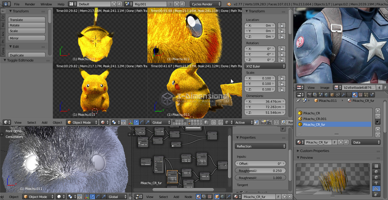Collapse the Preview panel
Image resolution: width=388 pixels, height=200 pixels.
click(x=306, y=157)
